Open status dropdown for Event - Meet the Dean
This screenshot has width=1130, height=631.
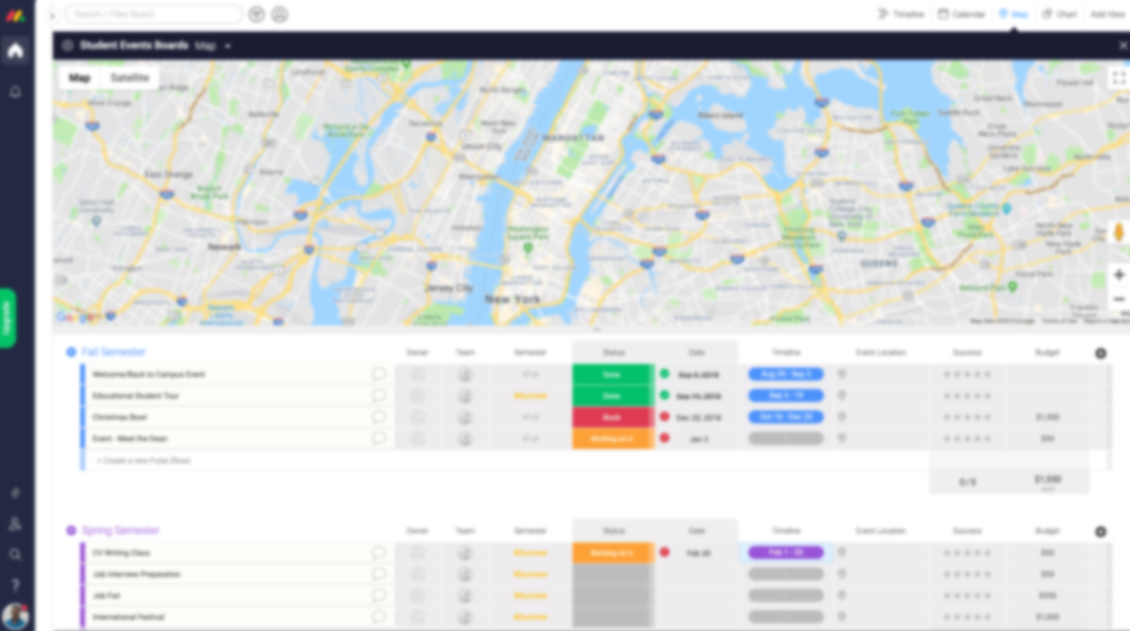click(613, 438)
